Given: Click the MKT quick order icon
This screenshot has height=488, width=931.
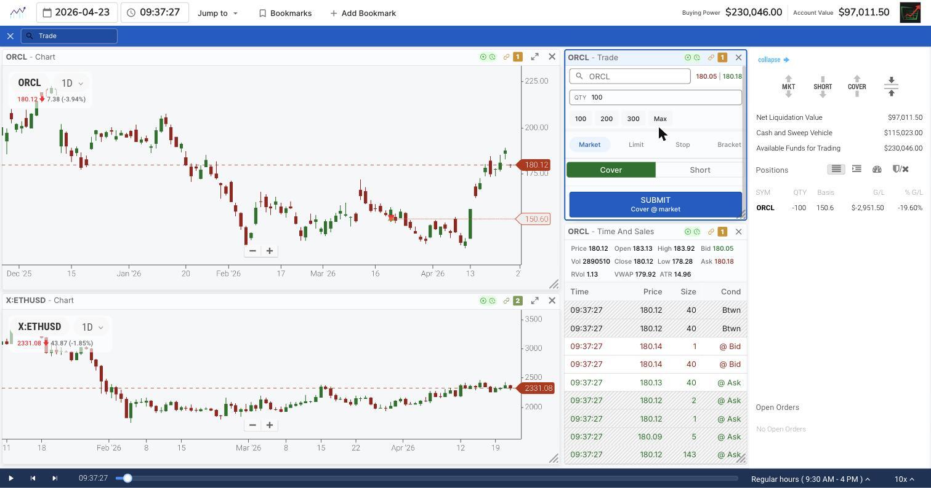Looking at the screenshot, I should coord(788,87).
